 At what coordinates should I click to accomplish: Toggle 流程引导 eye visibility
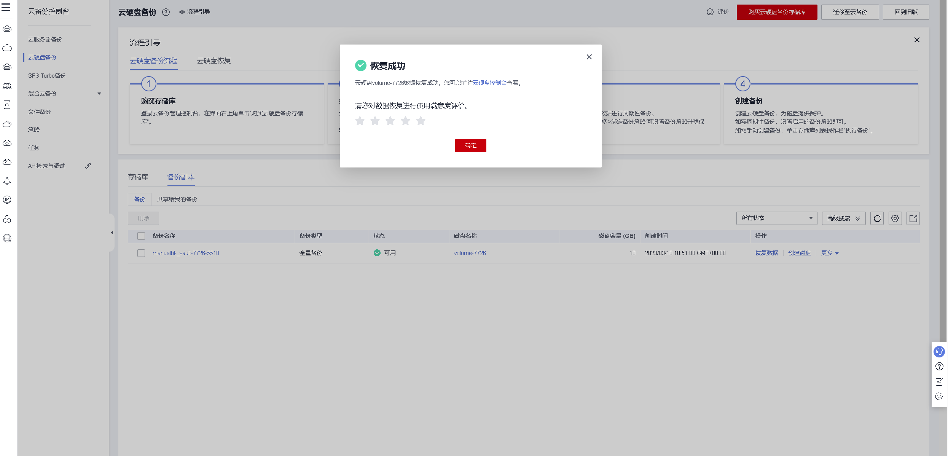tap(182, 12)
